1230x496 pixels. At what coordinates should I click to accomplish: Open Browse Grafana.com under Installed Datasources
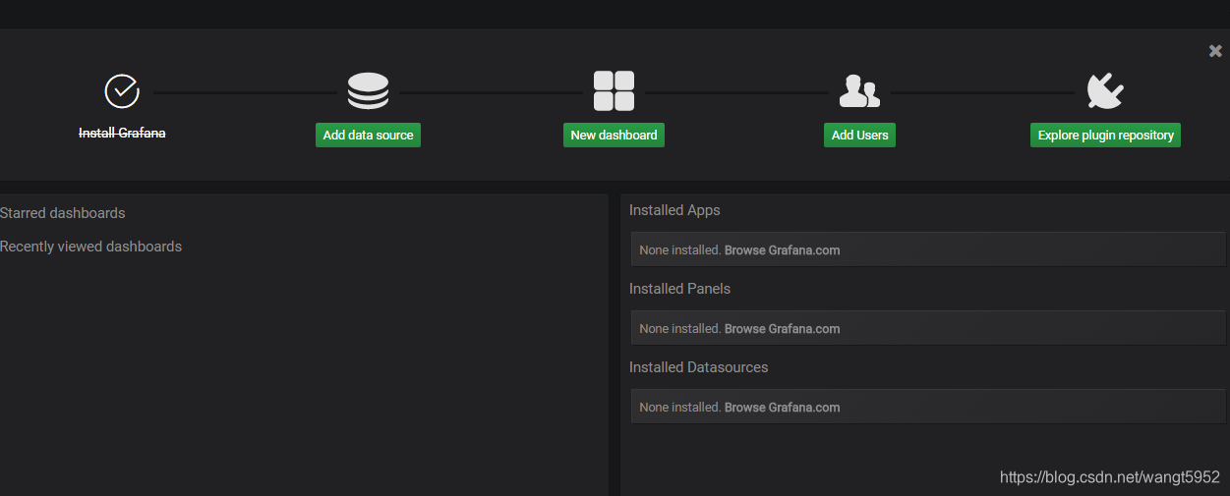click(x=782, y=408)
